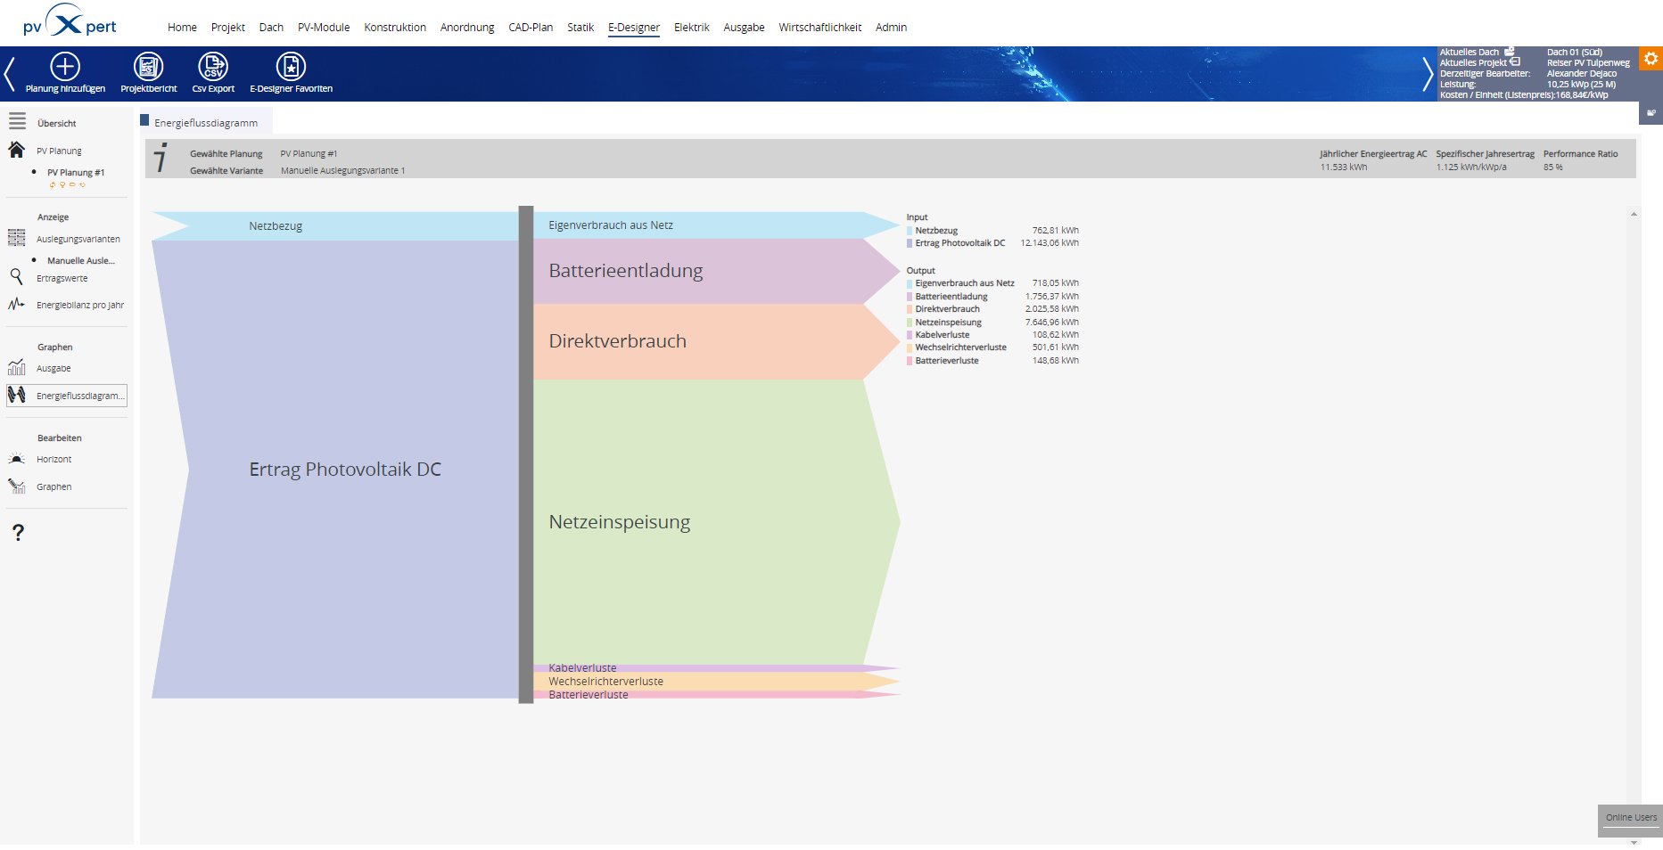Screen dimensions: 1663x850
Task: Click the Planung hinzufügen plus icon
Action: click(x=65, y=67)
